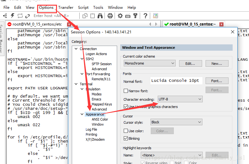
Task: Collapse the Port Forwarding tree node
Action: pos(82,74)
